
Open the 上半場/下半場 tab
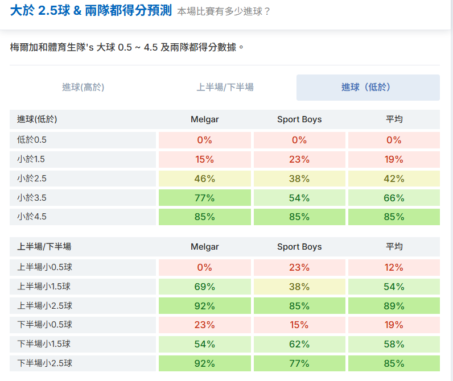225,87
